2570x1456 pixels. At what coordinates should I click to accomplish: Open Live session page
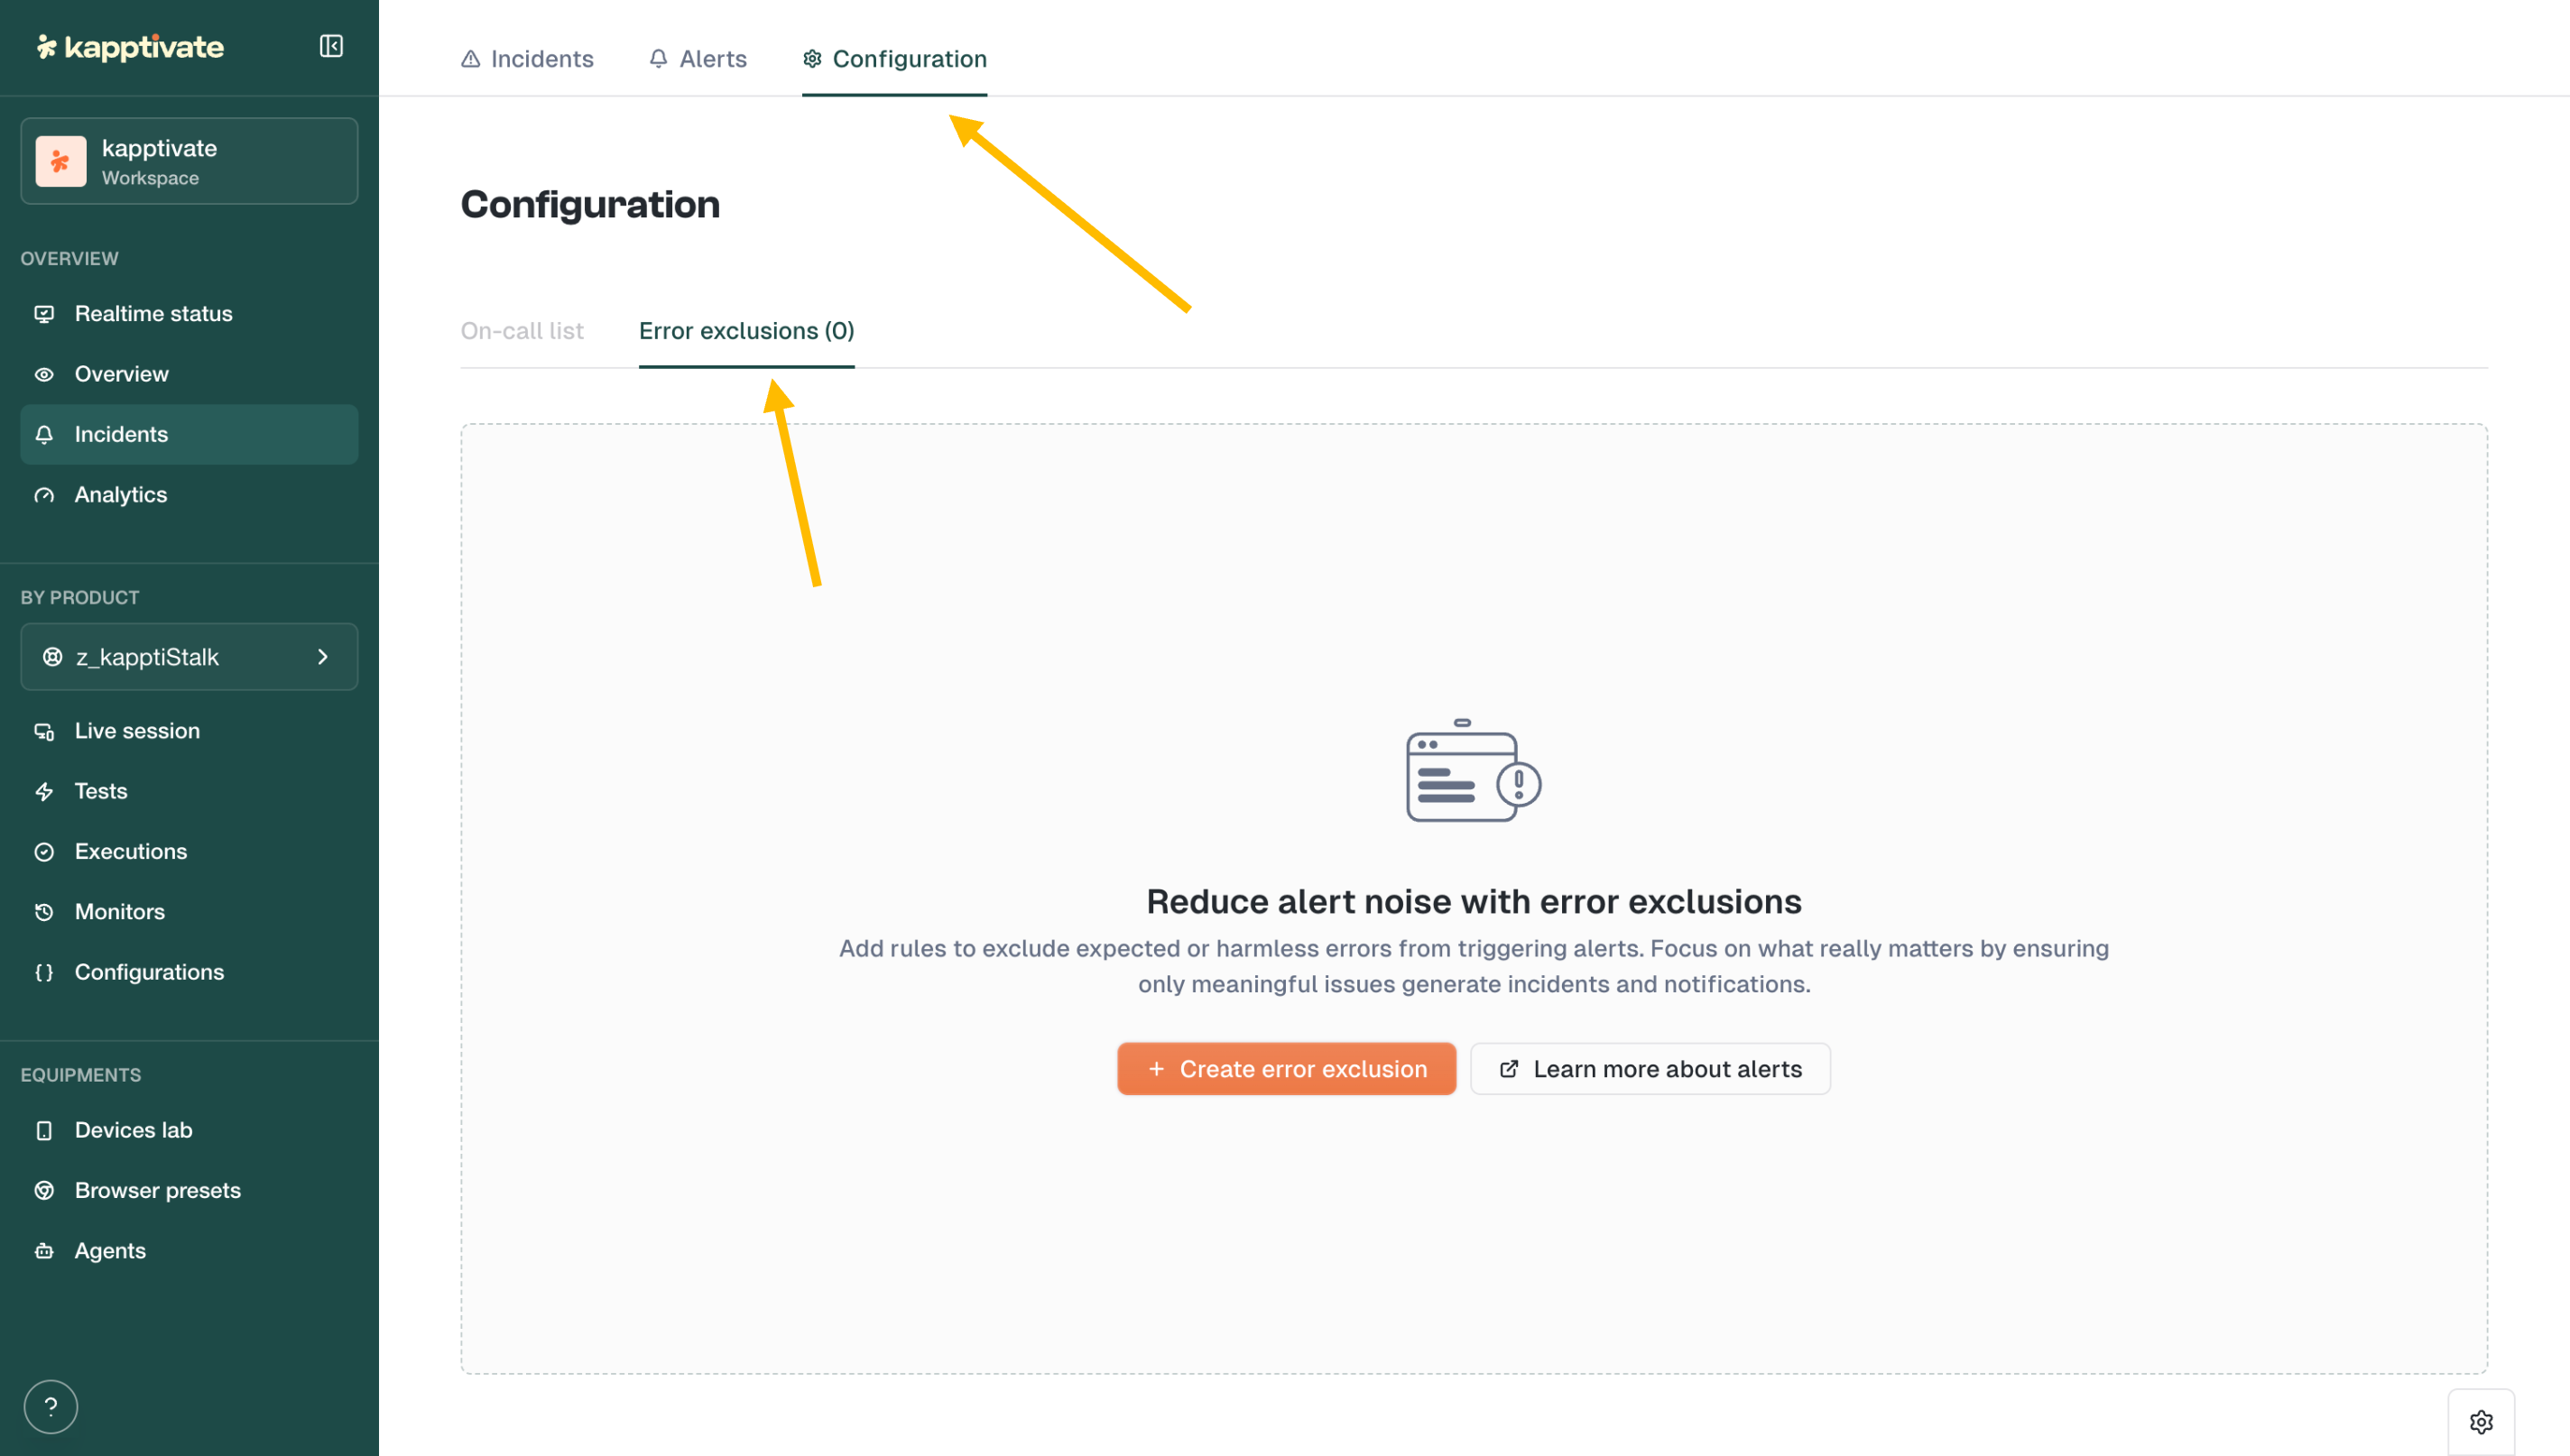coord(137,731)
